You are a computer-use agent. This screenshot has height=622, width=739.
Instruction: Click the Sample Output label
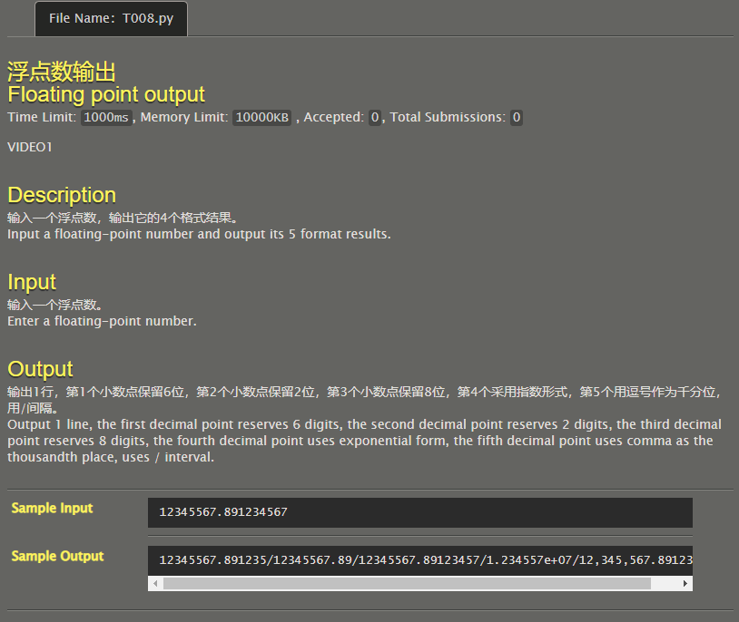(x=55, y=556)
